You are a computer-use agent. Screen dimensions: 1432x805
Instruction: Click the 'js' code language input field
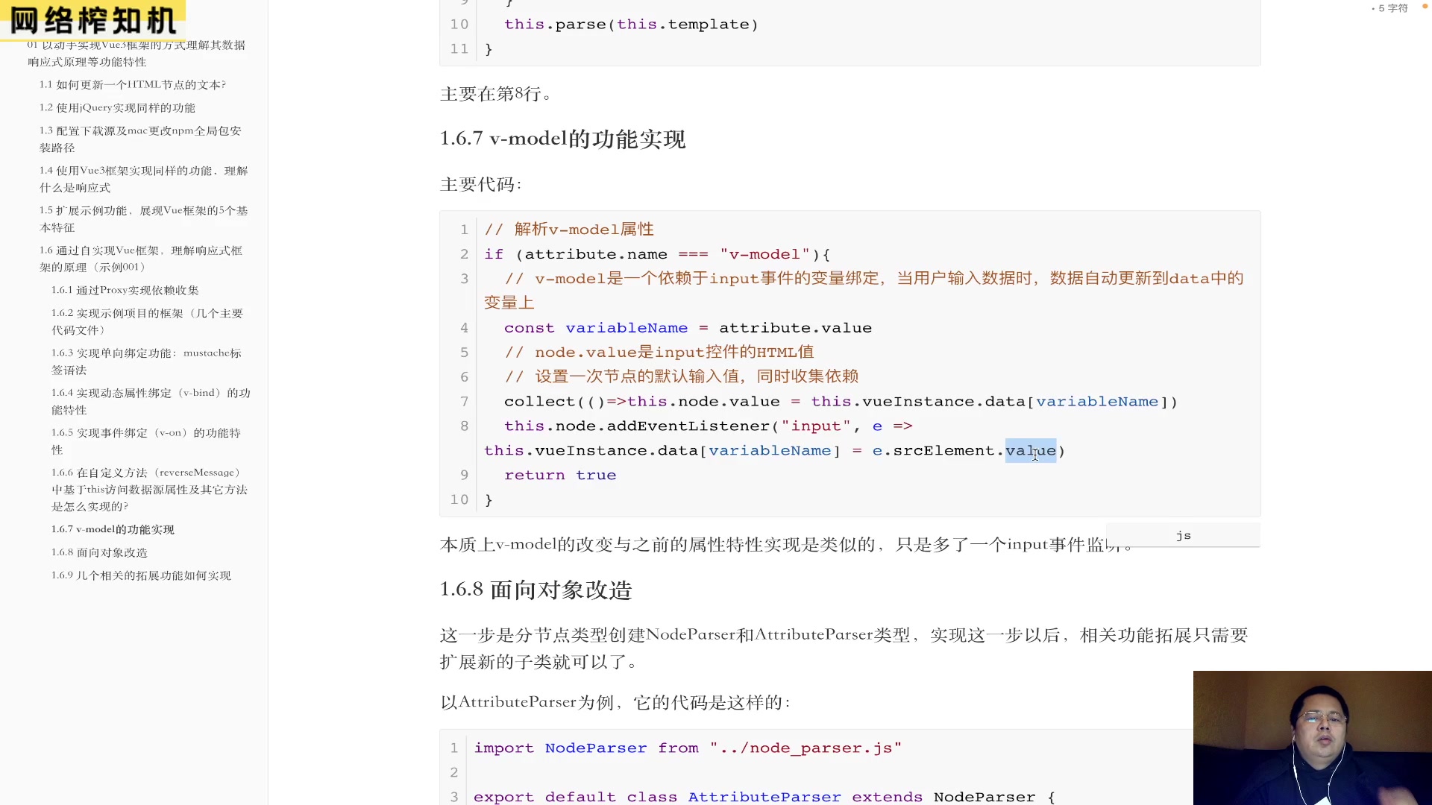point(1183,535)
